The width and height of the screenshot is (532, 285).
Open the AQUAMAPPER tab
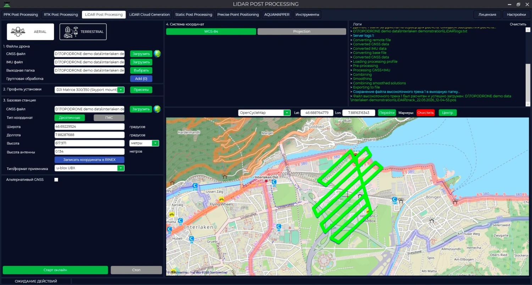tap(277, 15)
